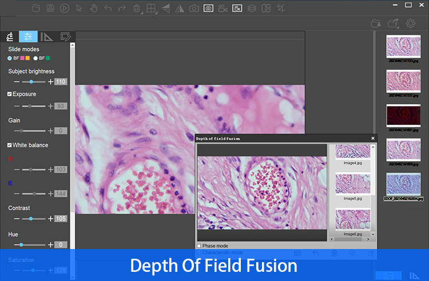The height and width of the screenshot is (281, 429).
Task: Switch to the microscope camera tab
Action: tap(10, 37)
